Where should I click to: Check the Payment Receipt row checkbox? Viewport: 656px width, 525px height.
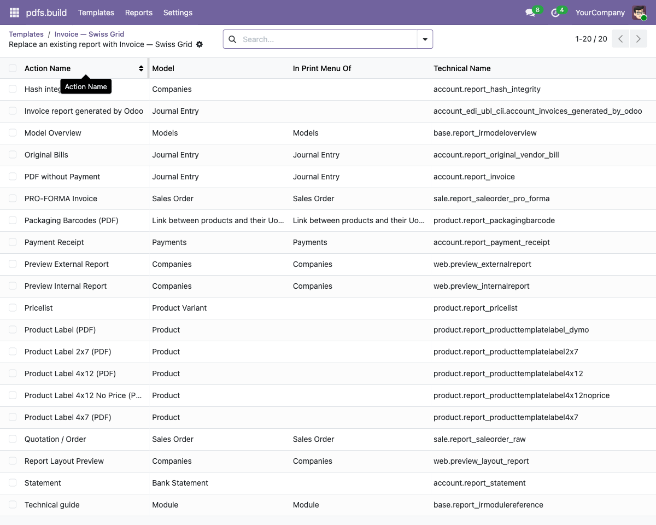(x=13, y=242)
